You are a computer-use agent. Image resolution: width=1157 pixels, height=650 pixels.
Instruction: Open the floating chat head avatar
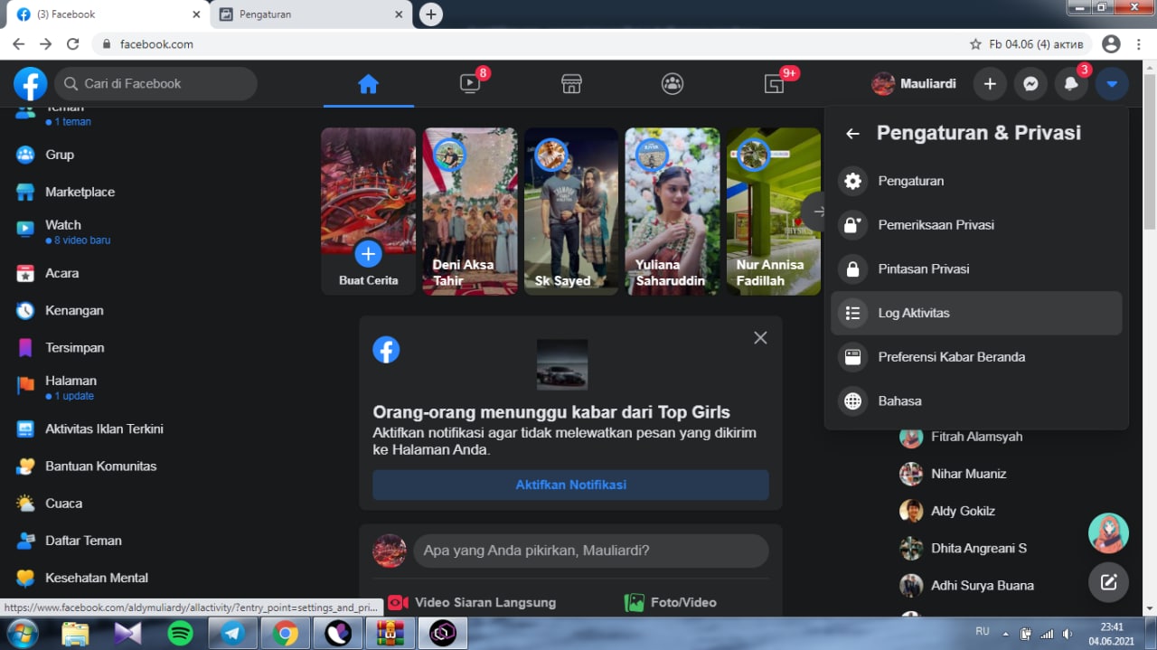pyautogui.click(x=1108, y=533)
